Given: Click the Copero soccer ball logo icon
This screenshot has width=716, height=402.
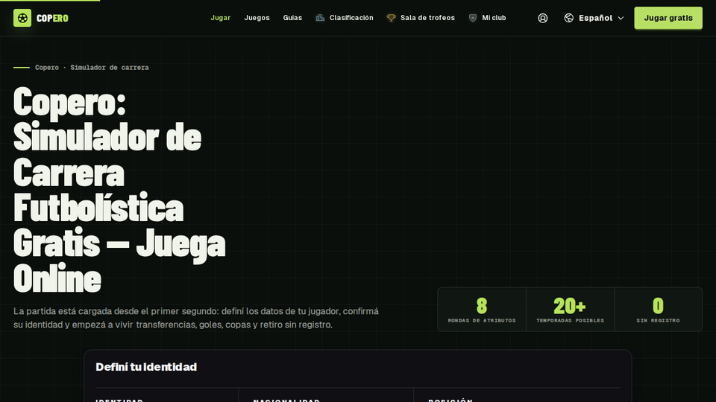Looking at the screenshot, I should (x=22, y=18).
